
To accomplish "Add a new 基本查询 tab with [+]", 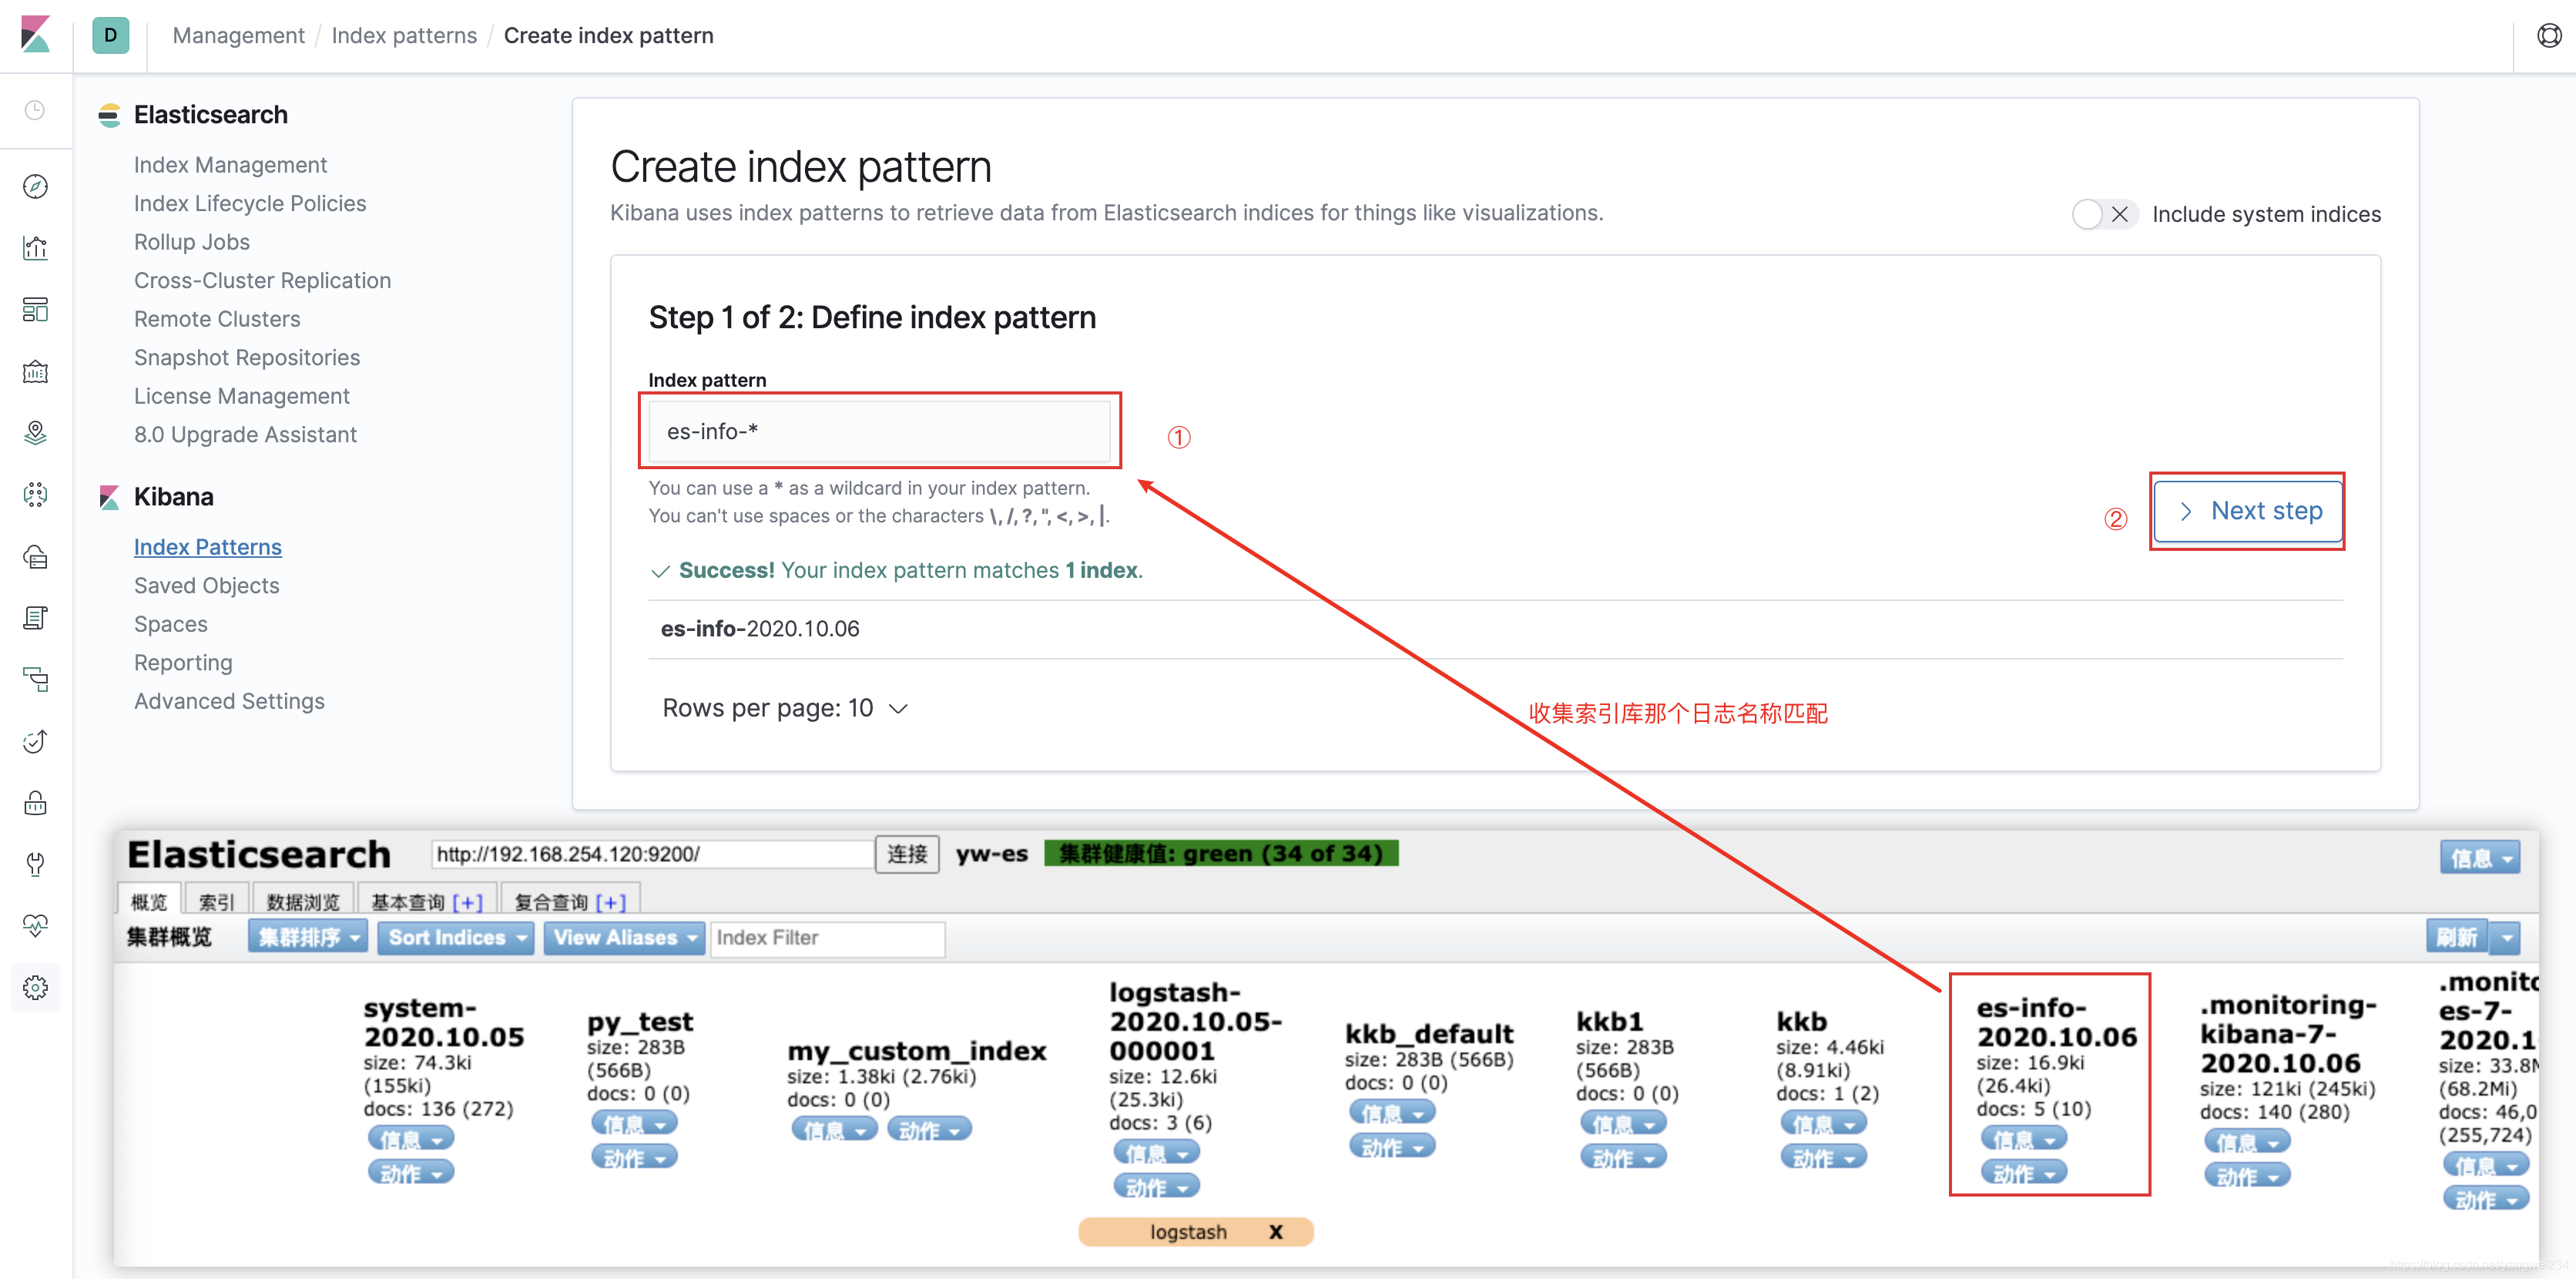I will [467, 902].
